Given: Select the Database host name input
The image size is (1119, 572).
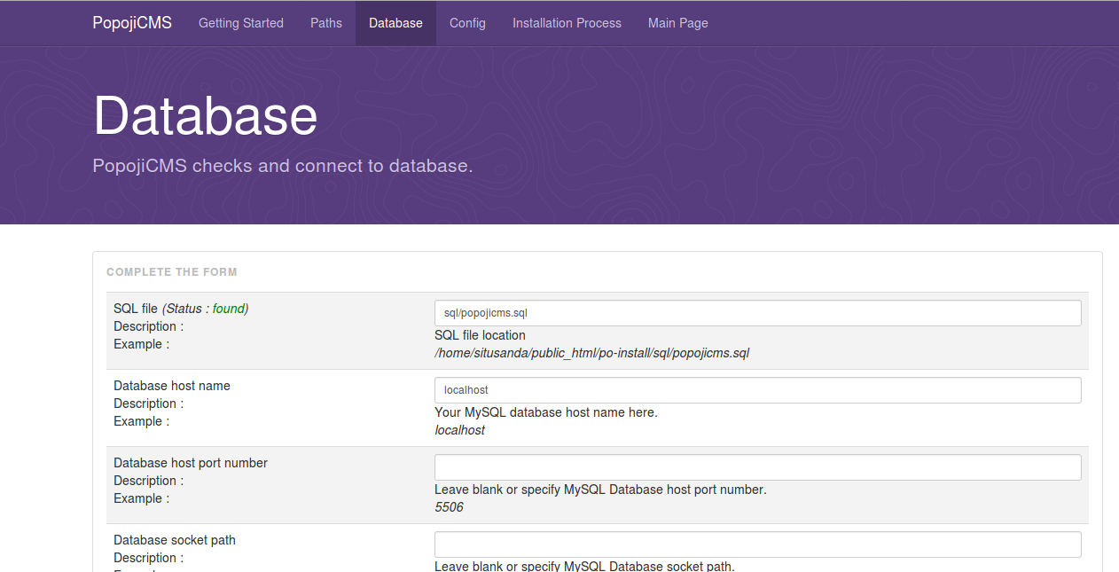Looking at the screenshot, I should click(757, 390).
